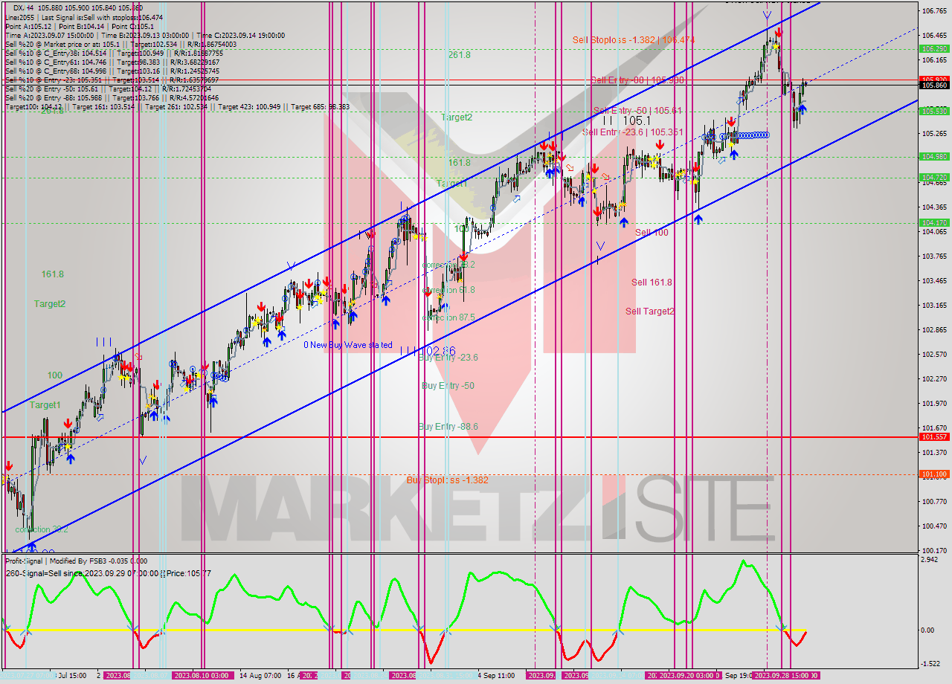Click the -1.522 indicator scale value
The width and height of the screenshot is (952, 684).
pyautogui.click(x=930, y=664)
